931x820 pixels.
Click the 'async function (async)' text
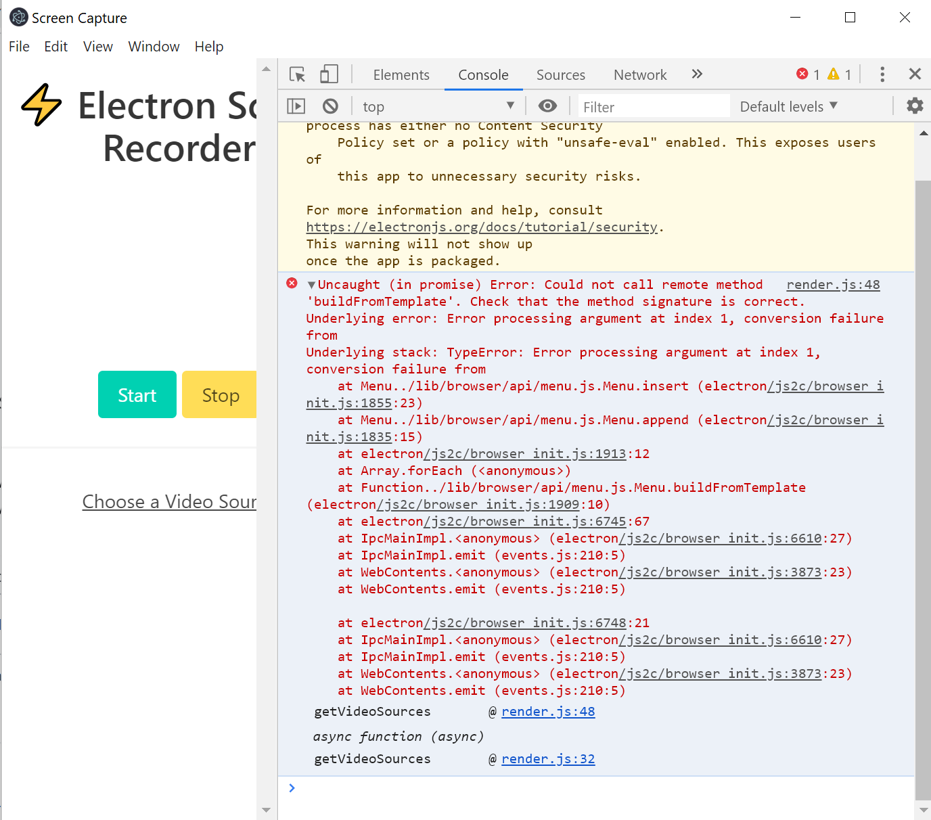(x=399, y=736)
